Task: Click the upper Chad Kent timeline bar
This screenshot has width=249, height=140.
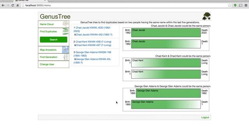Action: click(x=166, y=63)
